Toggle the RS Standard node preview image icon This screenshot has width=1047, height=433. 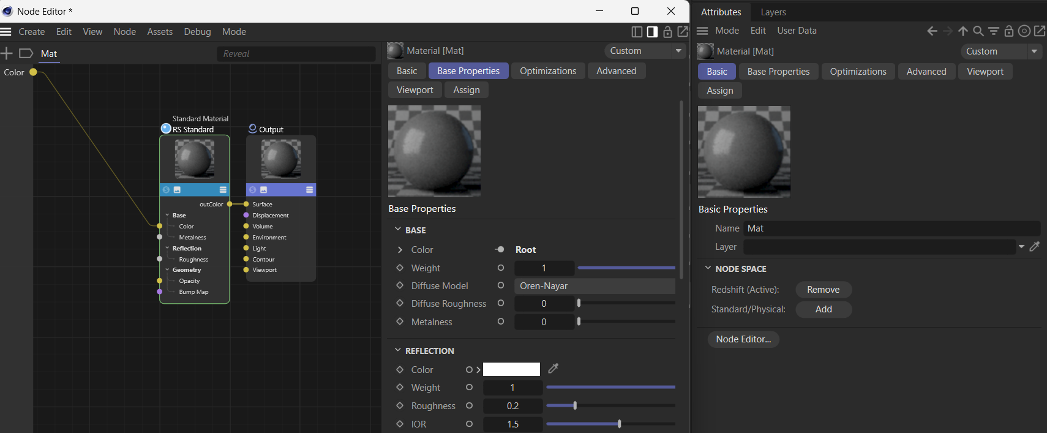[x=178, y=190]
